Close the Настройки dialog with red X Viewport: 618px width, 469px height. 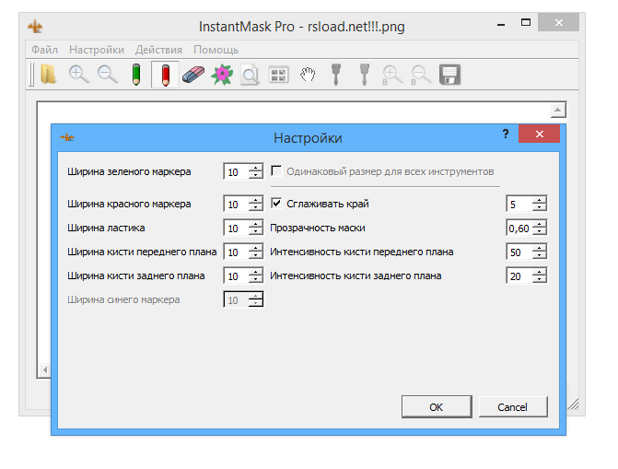tap(539, 135)
